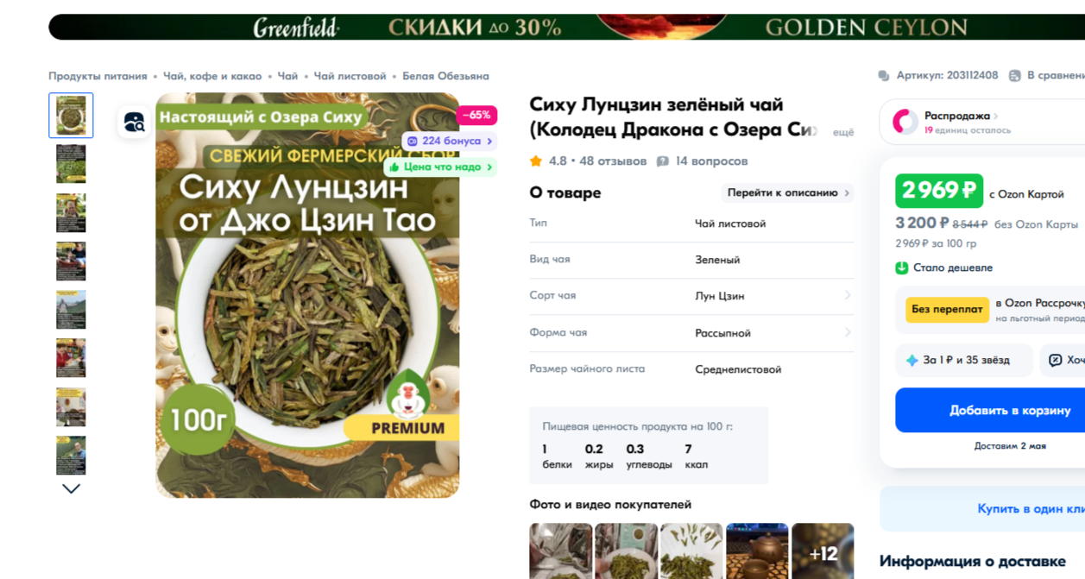Open the visual similar-product search icon
This screenshot has width=1085, height=579.
click(x=134, y=122)
